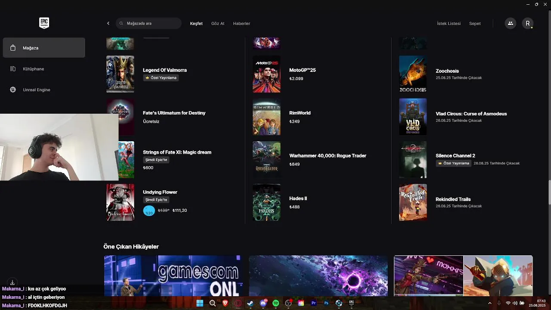Switch to the Göz At tab

point(218,23)
